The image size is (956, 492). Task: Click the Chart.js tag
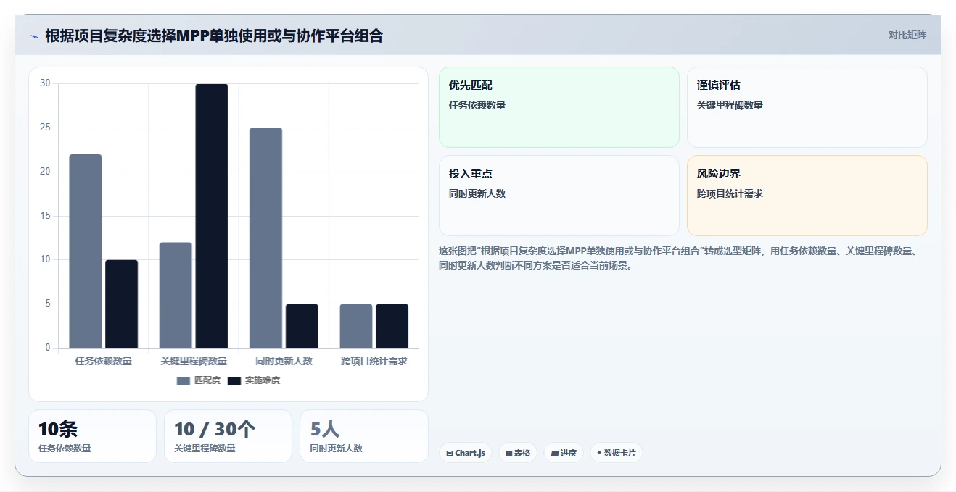pyautogui.click(x=466, y=453)
